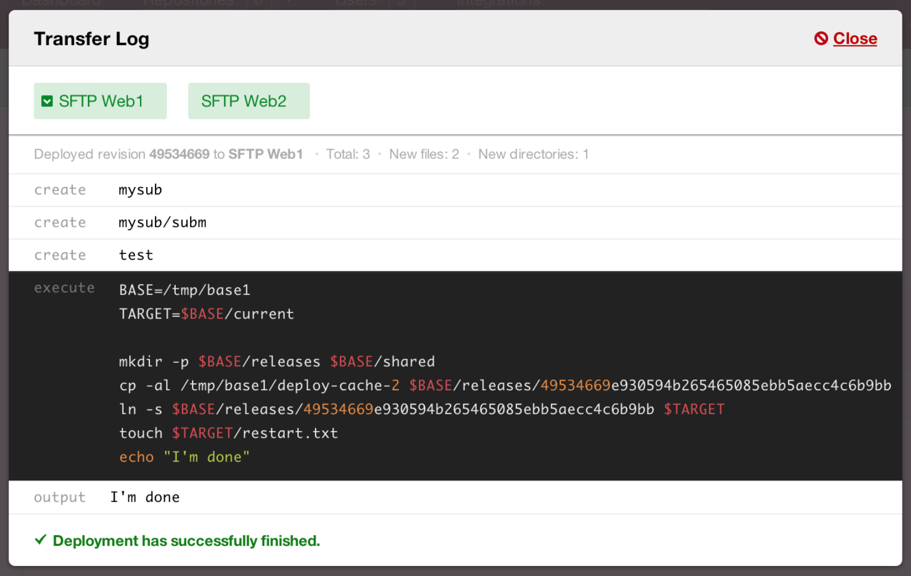Click the create label on the mysub row
Viewport: 911px width, 576px height.
[59, 190]
